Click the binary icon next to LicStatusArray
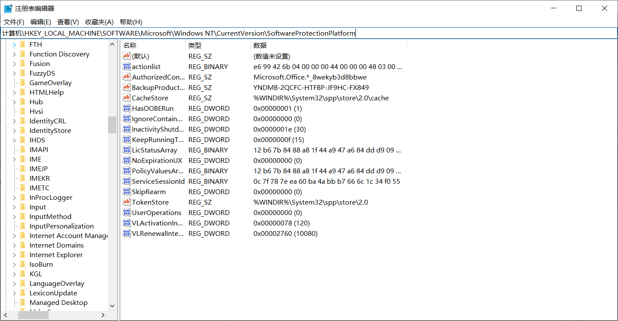Viewport: 618px width, 321px height. click(126, 150)
